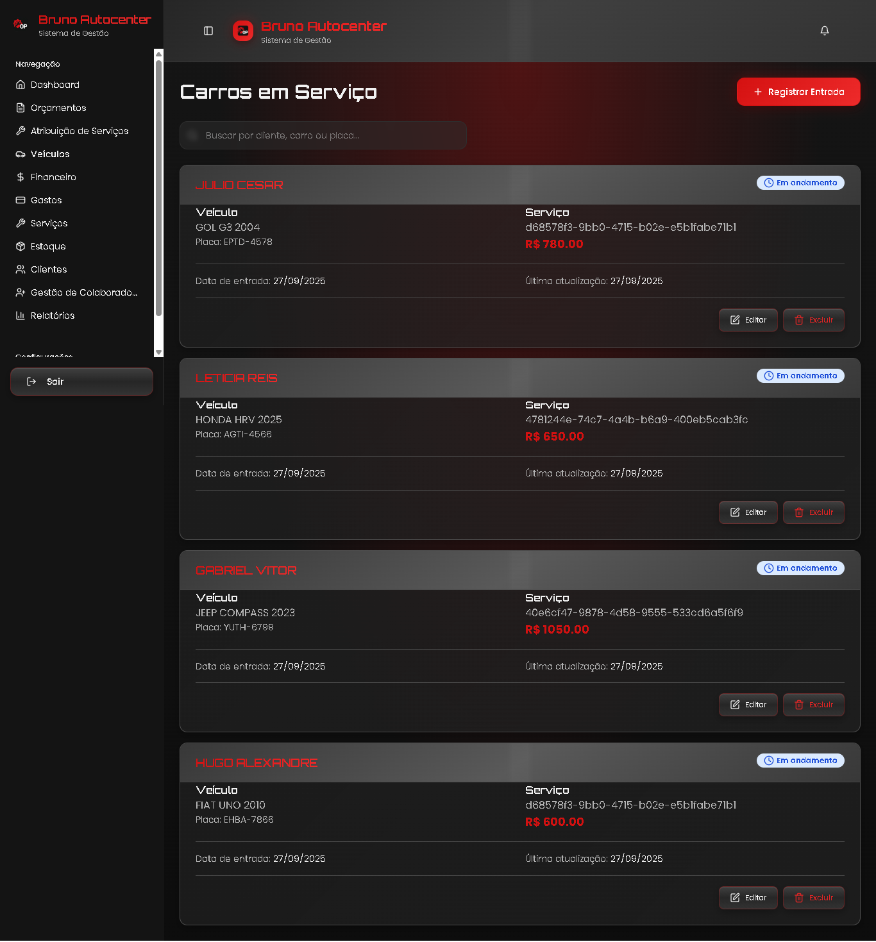Open the Clientes people icon
The height and width of the screenshot is (942, 876).
point(21,269)
